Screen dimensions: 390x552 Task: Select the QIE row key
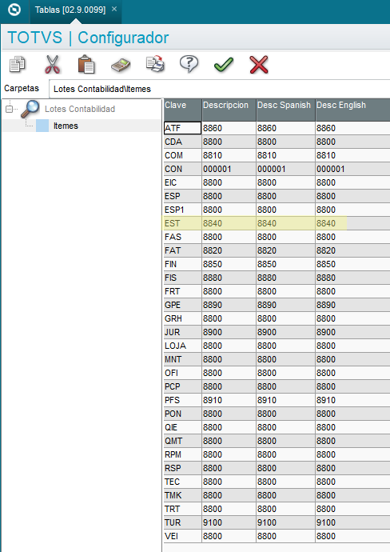click(182, 427)
